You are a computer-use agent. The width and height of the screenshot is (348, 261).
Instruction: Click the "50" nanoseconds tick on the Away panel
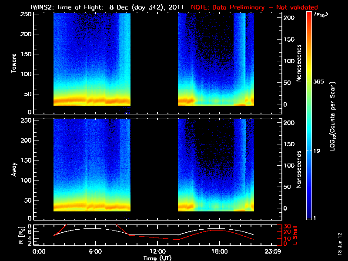pos(287,187)
